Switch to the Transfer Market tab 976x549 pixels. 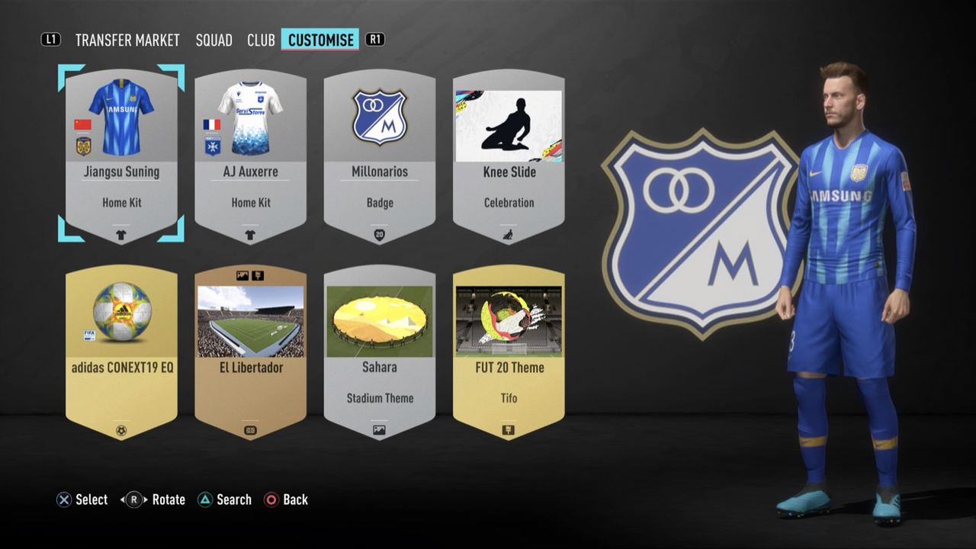click(x=127, y=40)
